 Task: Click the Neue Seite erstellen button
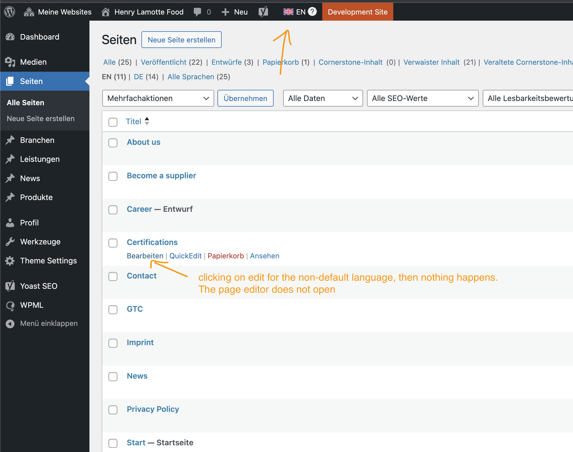181,40
